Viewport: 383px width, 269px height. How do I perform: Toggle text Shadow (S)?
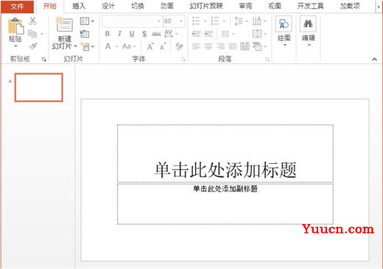pyautogui.click(x=144, y=34)
